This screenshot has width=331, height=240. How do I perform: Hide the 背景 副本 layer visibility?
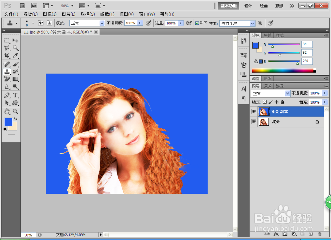pyautogui.click(x=254, y=111)
